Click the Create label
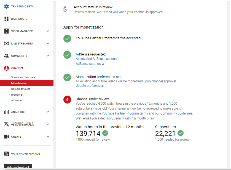231x170 pixels. coord(16,137)
